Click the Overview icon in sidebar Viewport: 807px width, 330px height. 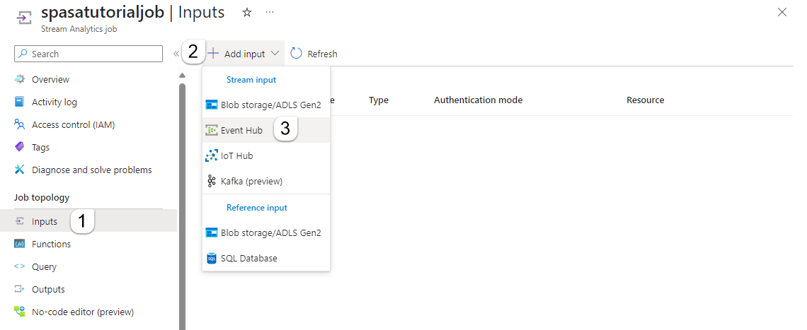click(20, 79)
